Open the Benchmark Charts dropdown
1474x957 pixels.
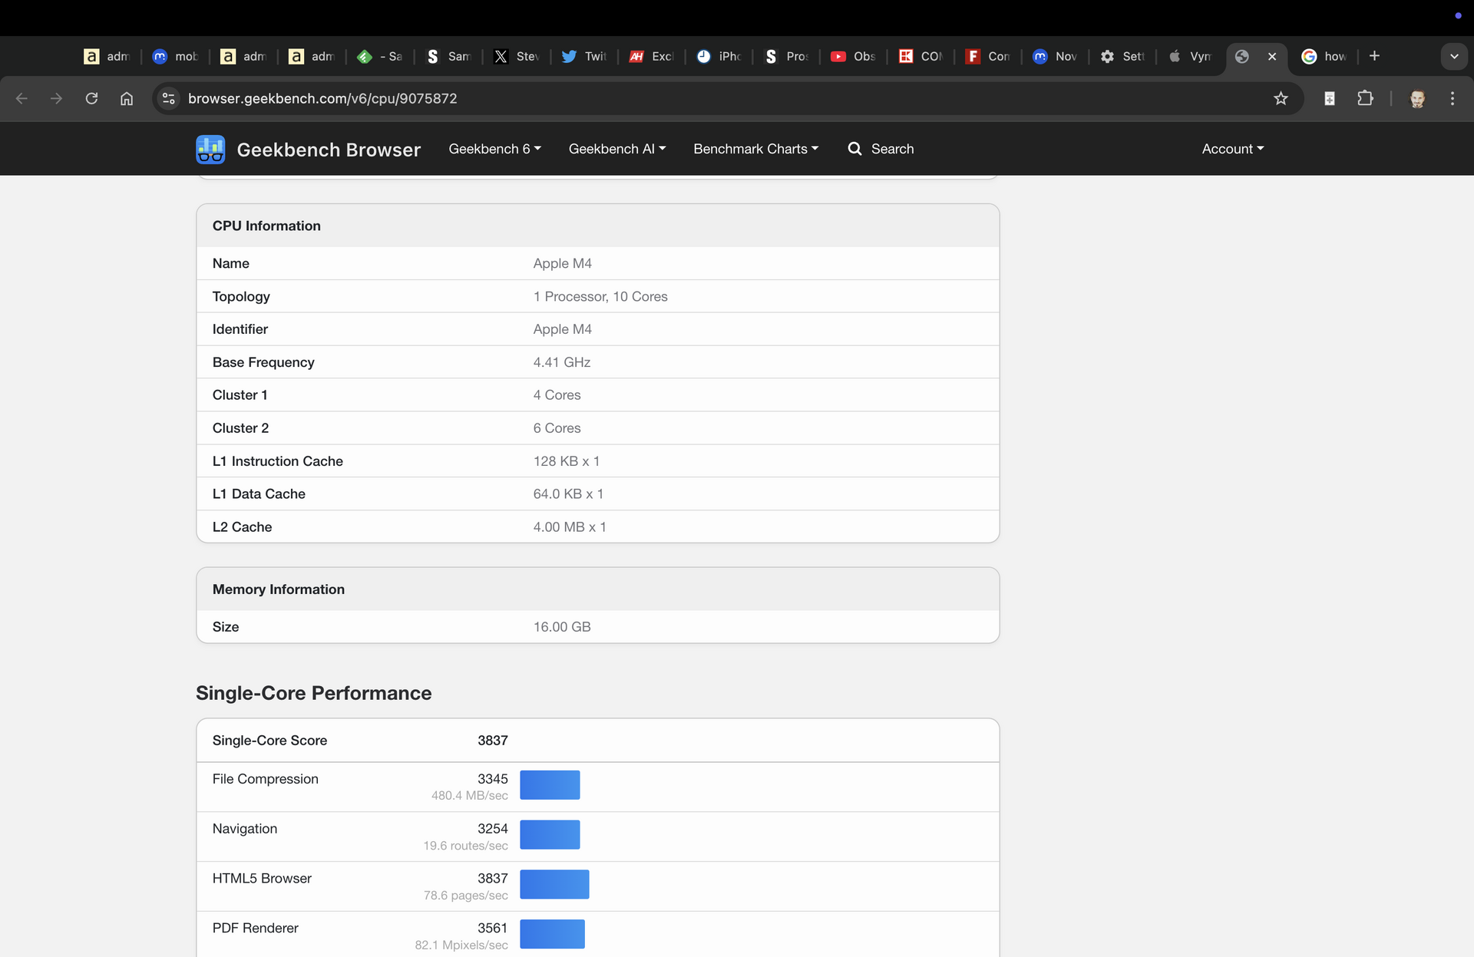pos(755,149)
